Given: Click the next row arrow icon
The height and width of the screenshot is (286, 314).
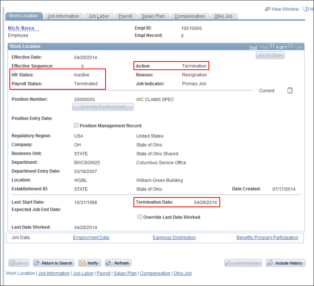Looking at the screenshot, I should tap(291, 47).
